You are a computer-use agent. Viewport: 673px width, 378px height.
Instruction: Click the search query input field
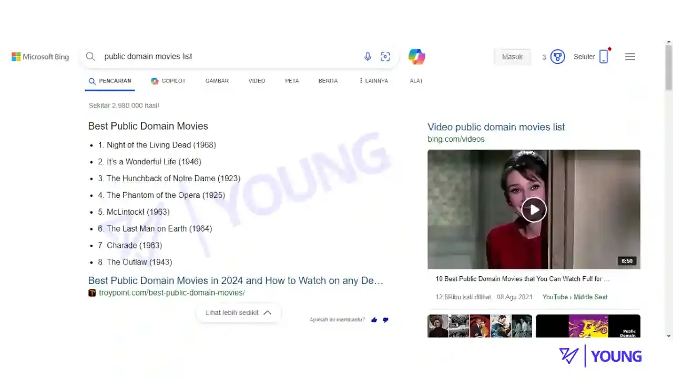[x=229, y=57]
